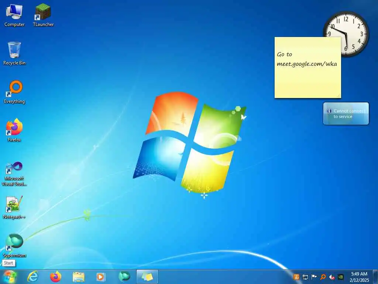Open the NVIDIA tray icon

(341, 277)
